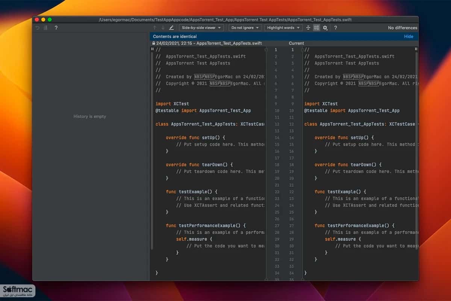Click the '24/02/2021, 22:15' revision header
This screenshot has width=451, height=301.
click(x=209, y=43)
